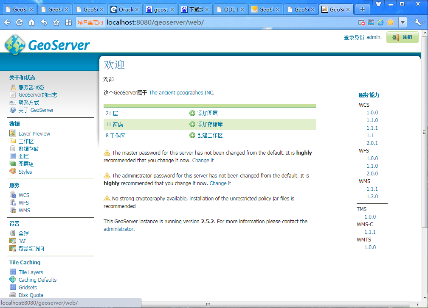Click the 数据存储 stores database icon
Viewport: 428px width, 308px height.
pos(13,149)
